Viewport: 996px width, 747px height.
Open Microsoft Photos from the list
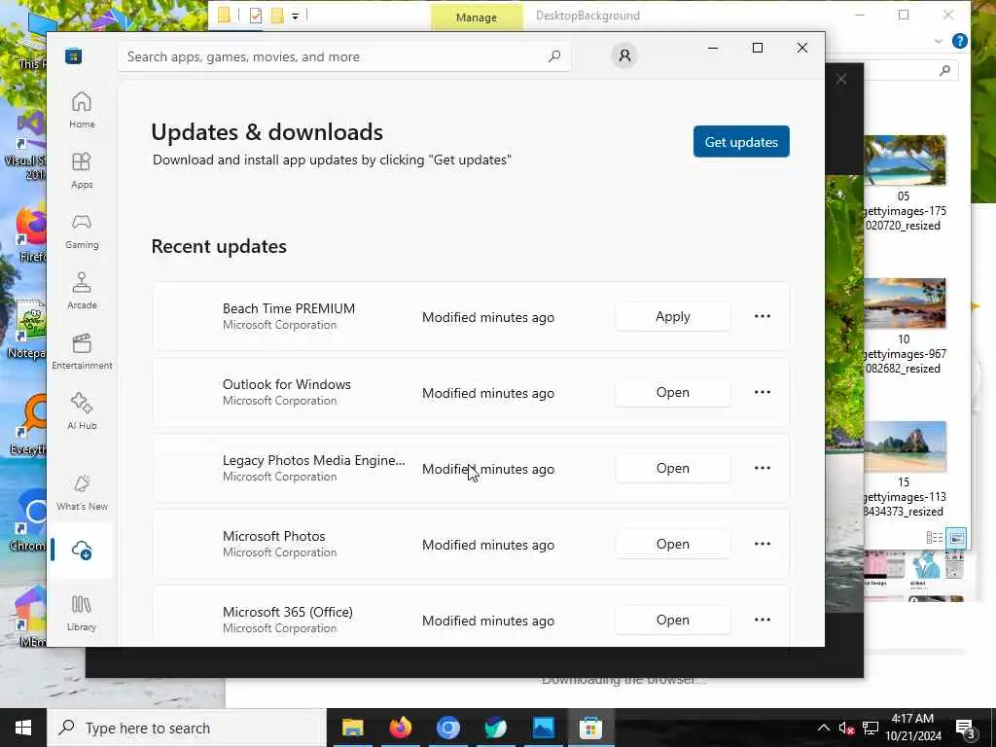pos(673,545)
